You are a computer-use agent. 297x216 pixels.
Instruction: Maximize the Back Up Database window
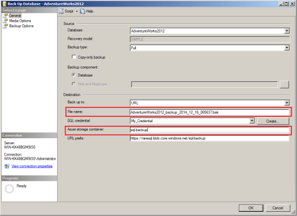point(286,4)
